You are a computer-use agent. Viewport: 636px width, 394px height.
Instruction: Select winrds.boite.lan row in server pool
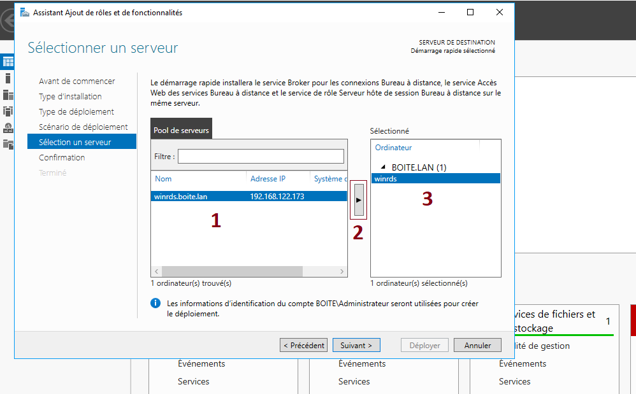249,197
